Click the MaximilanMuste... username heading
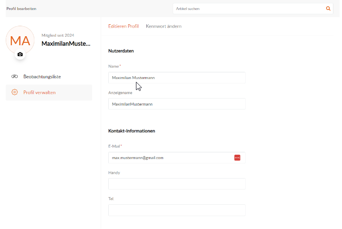Viewport: 342px width, 229px height. pos(66,44)
